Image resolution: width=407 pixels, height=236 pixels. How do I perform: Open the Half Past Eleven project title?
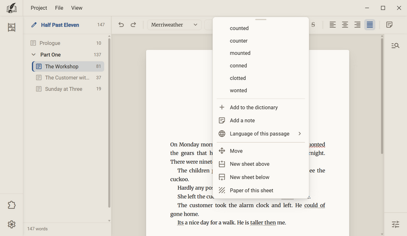coord(60,25)
